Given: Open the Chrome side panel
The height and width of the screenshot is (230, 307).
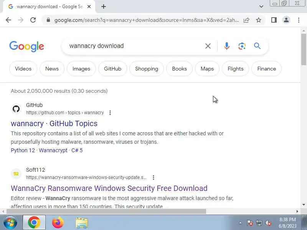Looking at the screenshot, I should click(x=274, y=20).
